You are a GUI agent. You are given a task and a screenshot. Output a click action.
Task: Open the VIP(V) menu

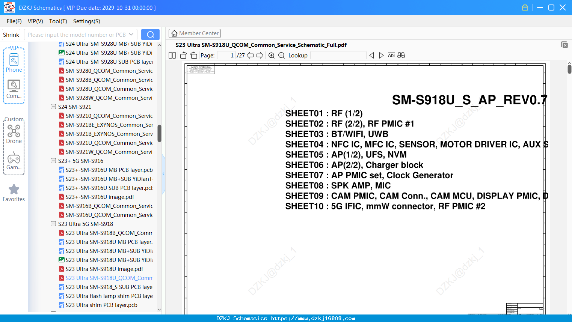tap(35, 21)
